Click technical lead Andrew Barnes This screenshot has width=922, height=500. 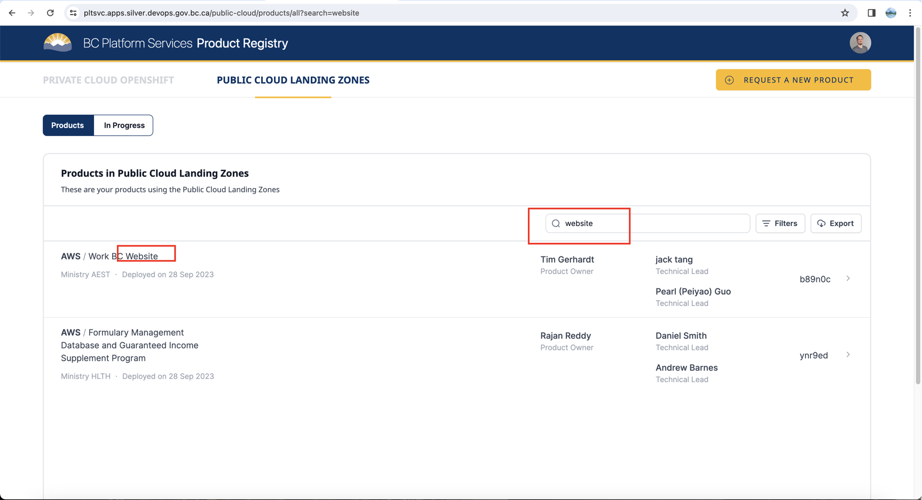(x=687, y=368)
